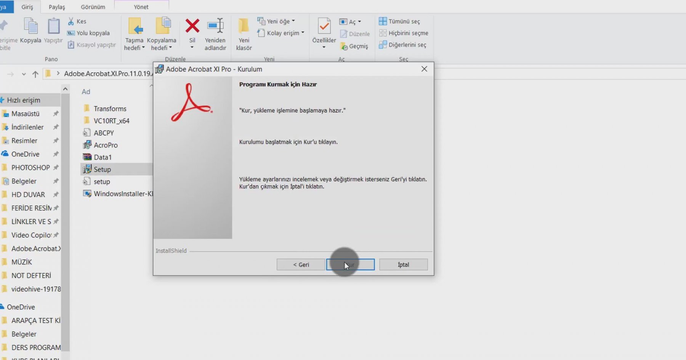Click Düzenle edit button in ribbon
This screenshot has height=360, width=686.
pos(355,34)
